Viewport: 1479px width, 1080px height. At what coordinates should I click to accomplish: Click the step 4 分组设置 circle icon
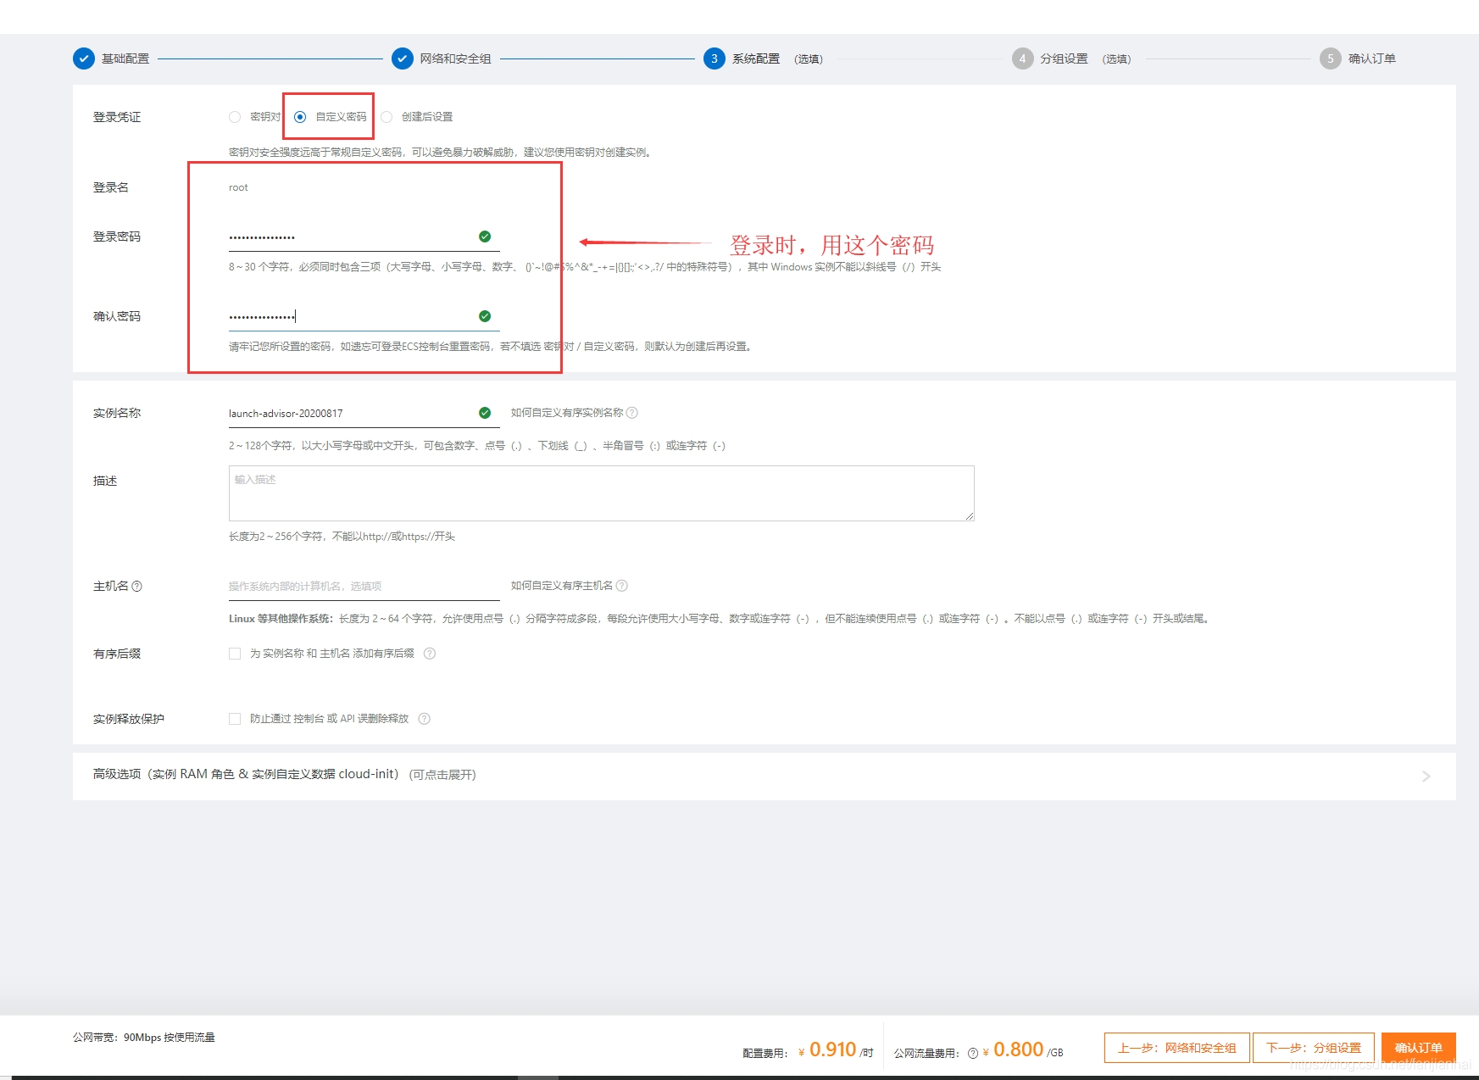(1022, 58)
